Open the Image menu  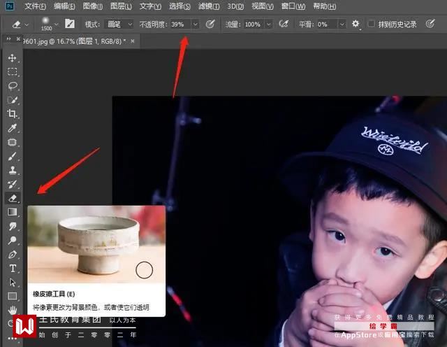(x=93, y=6)
